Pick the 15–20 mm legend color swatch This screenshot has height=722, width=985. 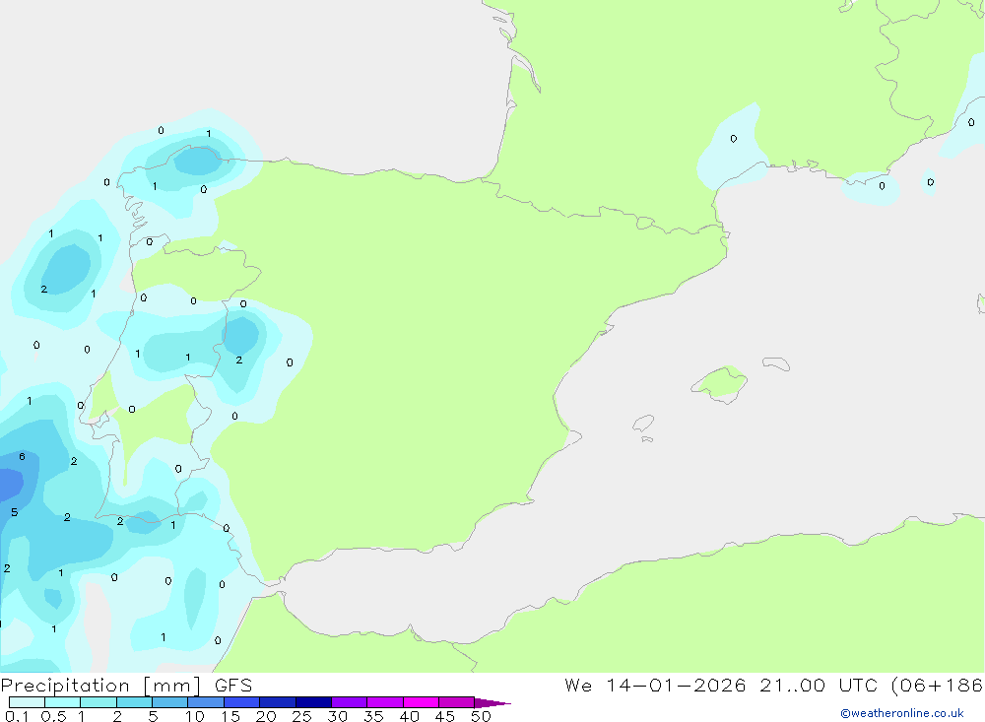[x=242, y=702]
